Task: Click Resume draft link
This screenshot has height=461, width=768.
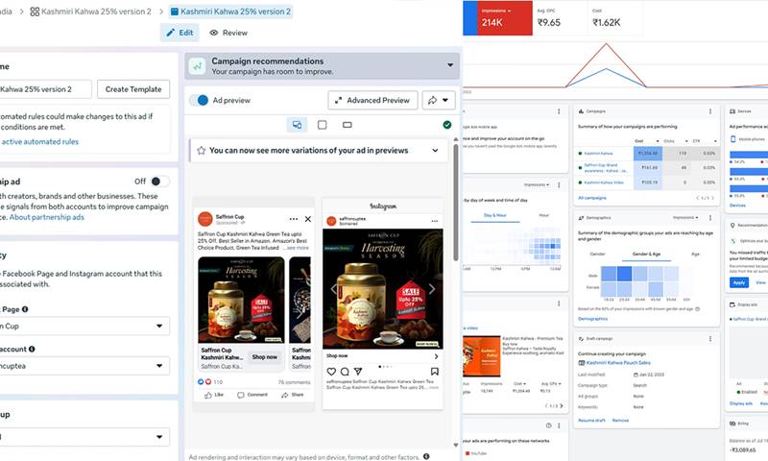Action: (x=591, y=421)
